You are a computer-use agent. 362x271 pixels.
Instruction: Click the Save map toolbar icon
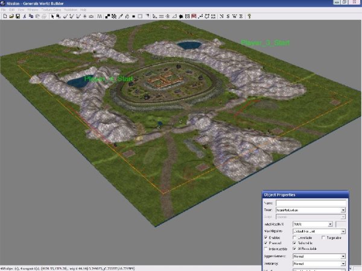[x=17, y=16]
